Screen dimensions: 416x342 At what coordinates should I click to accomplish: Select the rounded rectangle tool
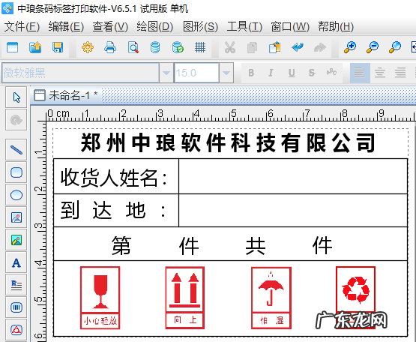tap(16, 172)
